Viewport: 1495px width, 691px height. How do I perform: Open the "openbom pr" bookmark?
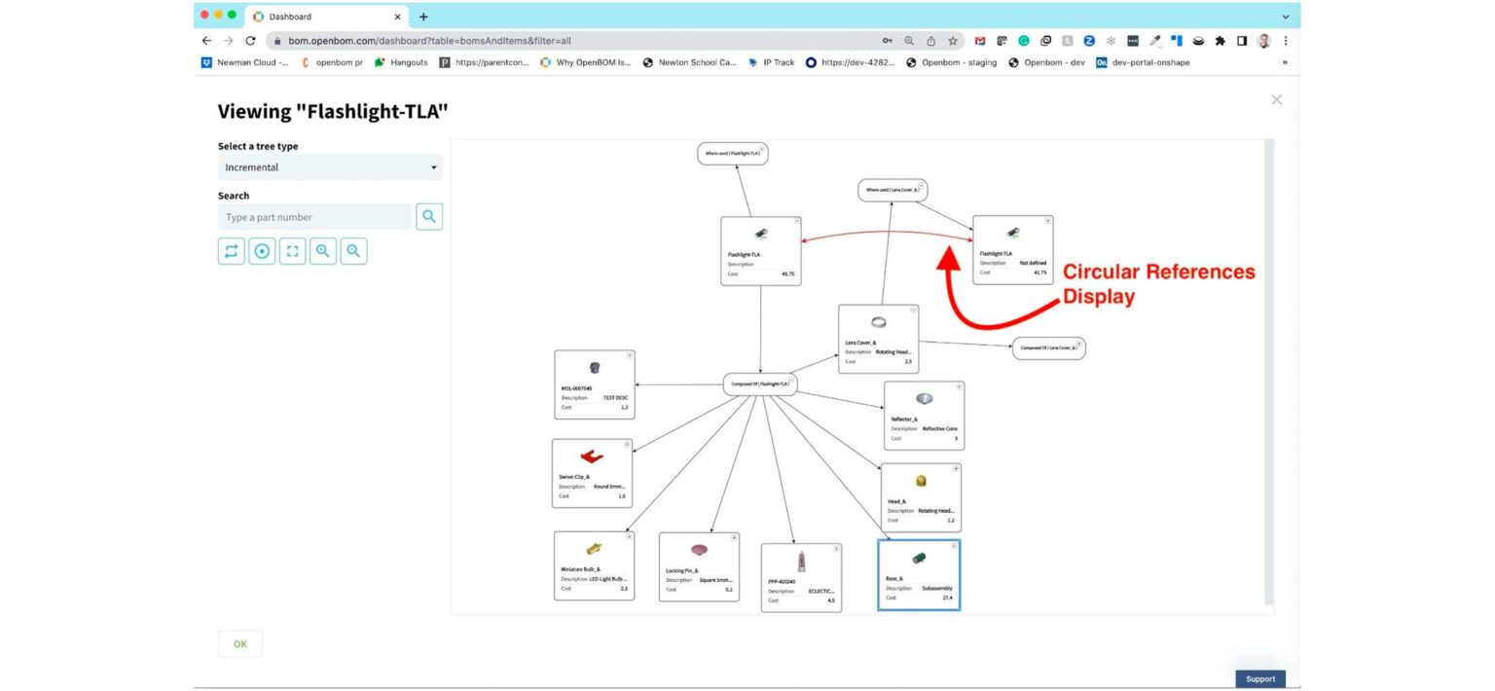tap(332, 62)
